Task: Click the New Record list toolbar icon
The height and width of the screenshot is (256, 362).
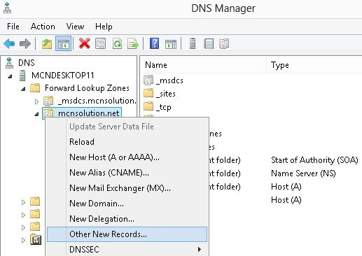Action: [x=209, y=43]
